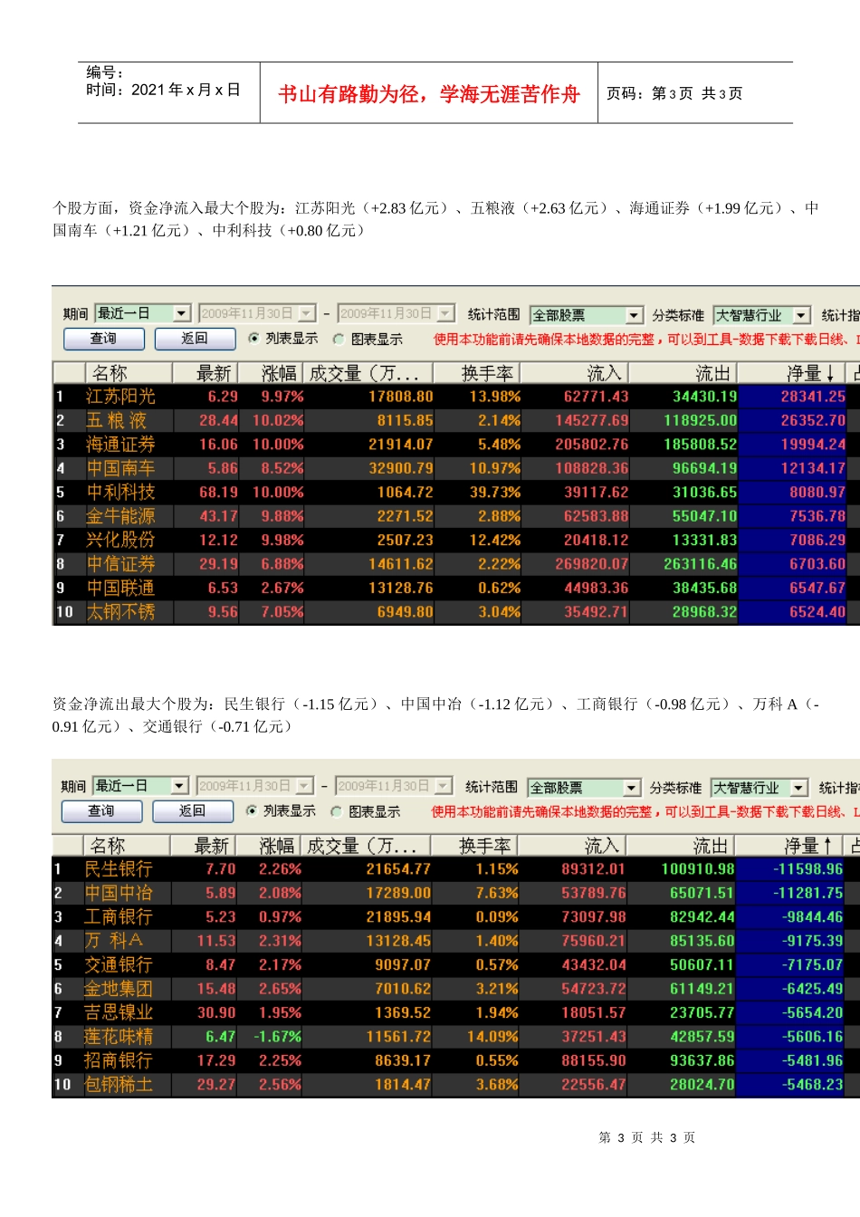860x1217 pixels.
Task: Select 中国联通 stock name
Action: pos(120,589)
